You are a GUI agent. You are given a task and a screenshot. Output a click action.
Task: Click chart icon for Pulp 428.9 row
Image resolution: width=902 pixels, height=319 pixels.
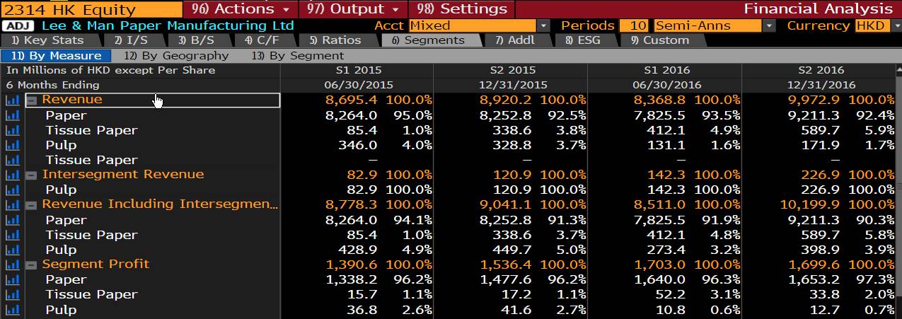click(x=12, y=250)
